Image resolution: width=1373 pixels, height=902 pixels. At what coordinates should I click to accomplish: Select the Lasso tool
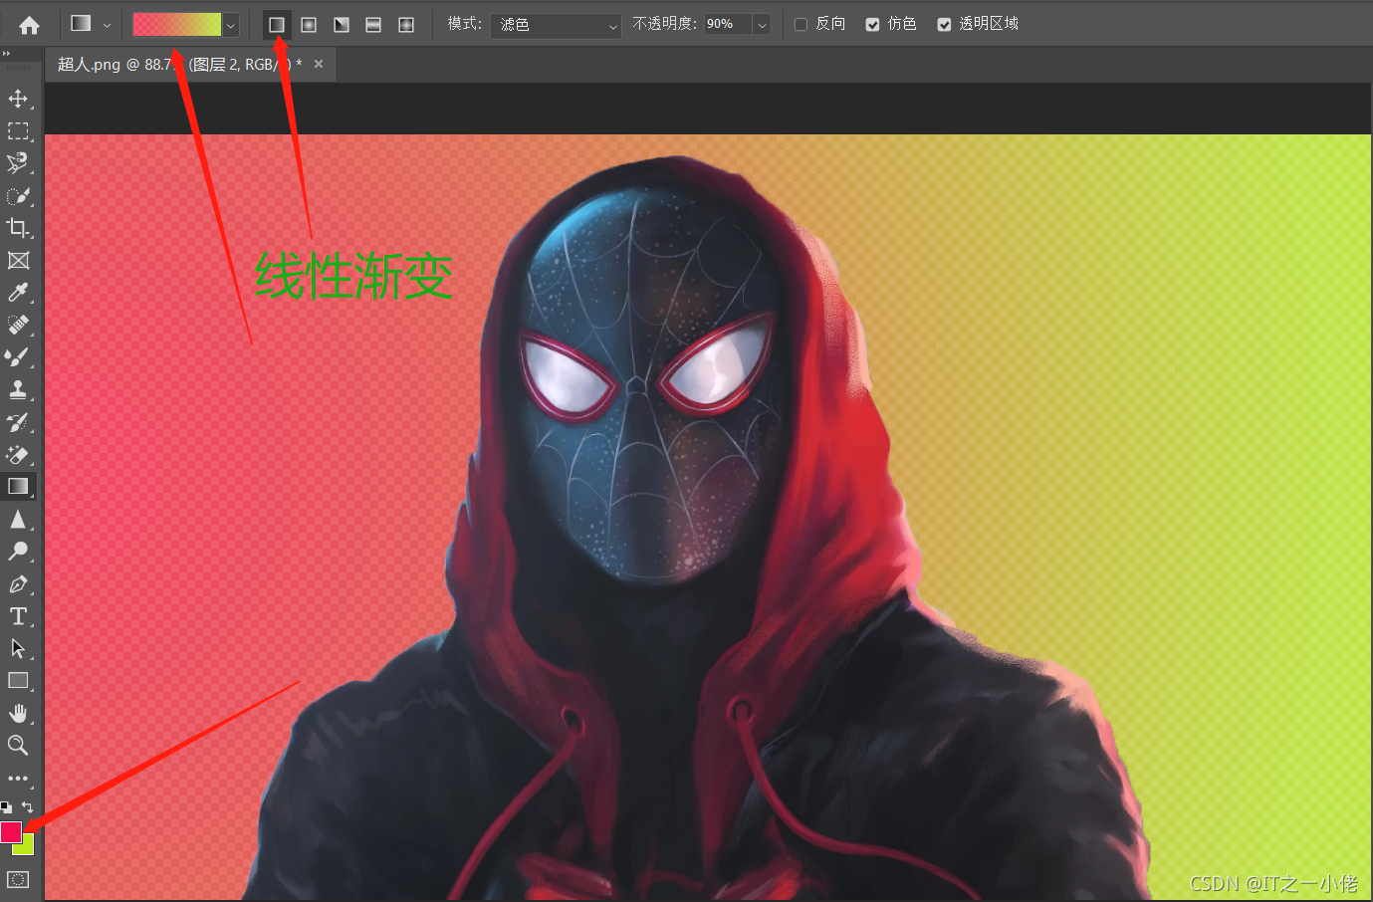tap(18, 163)
